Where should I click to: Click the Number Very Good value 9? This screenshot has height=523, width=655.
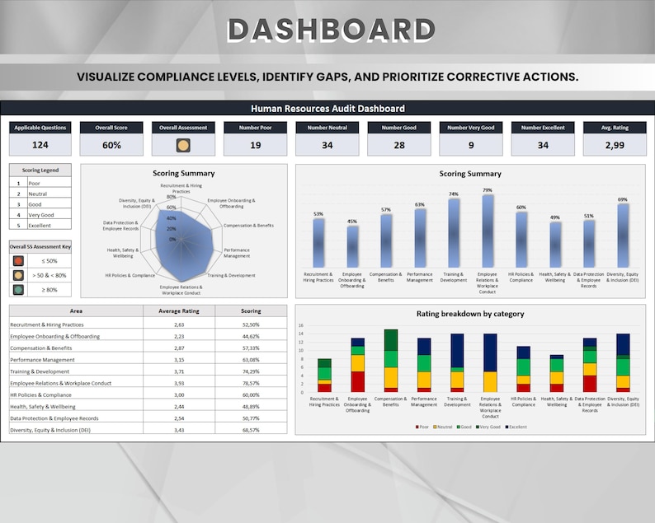tap(471, 145)
